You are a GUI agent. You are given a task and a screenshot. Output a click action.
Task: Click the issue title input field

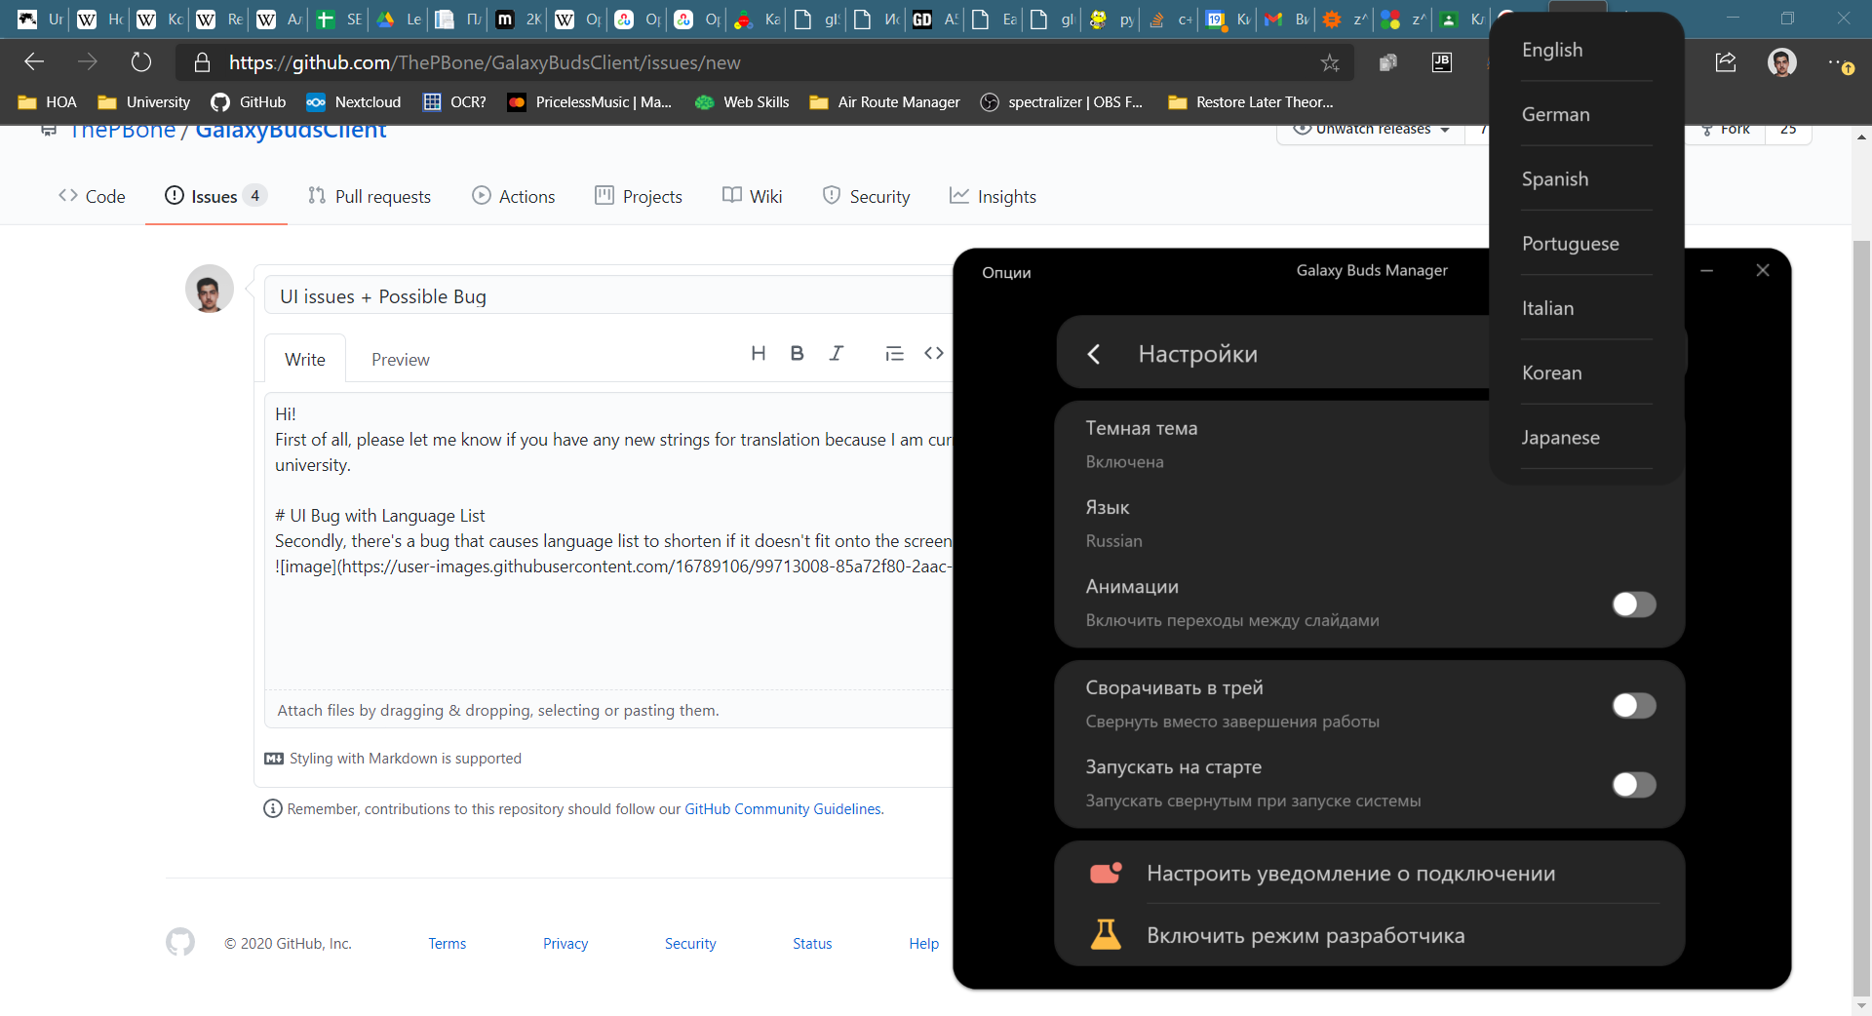point(608,296)
